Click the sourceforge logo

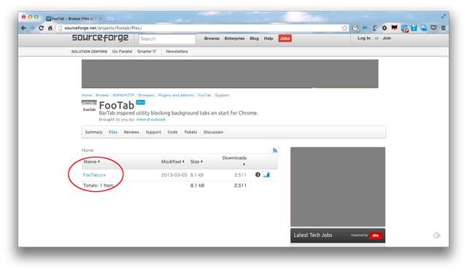[x=100, y=38]
